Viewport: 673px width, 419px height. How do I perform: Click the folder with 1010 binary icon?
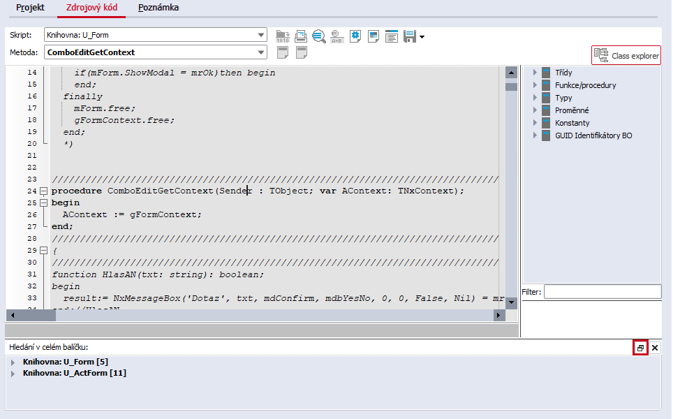pos(283,36)
